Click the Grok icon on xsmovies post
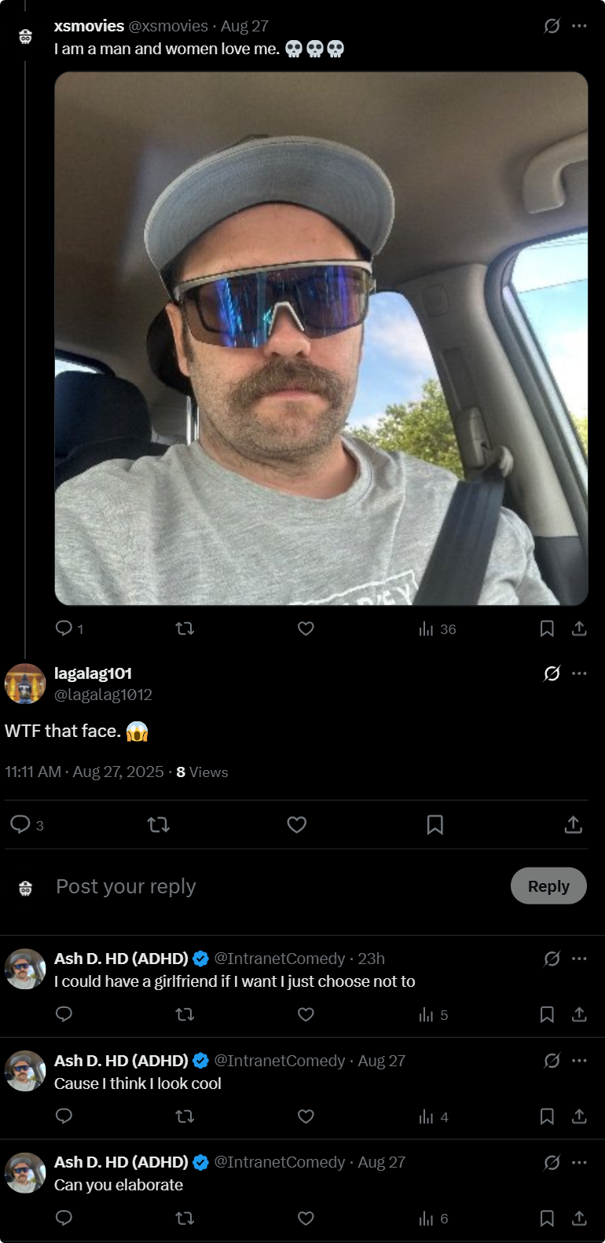 click(552, 26)
